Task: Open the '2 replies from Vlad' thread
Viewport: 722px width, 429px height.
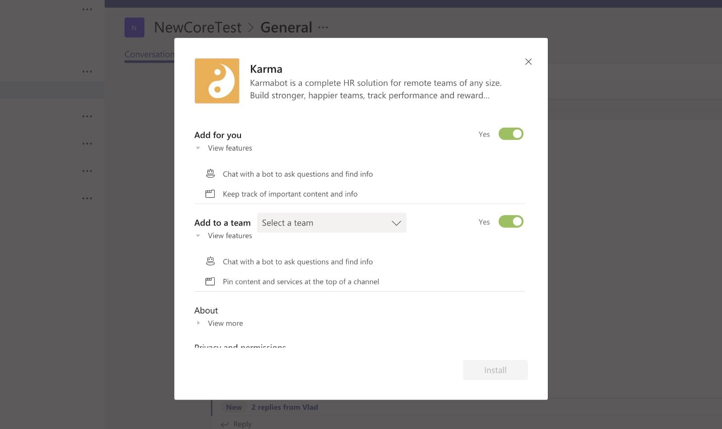Action: (x=284, y=407)
